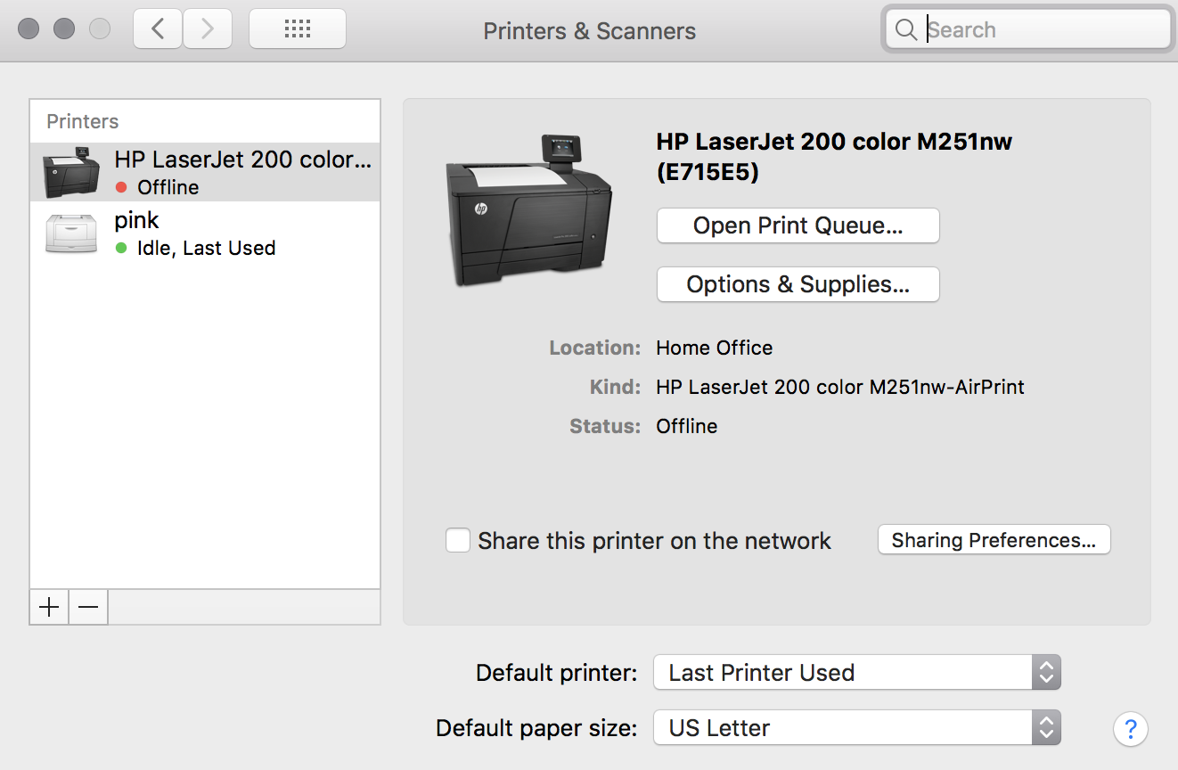Click the HP LaserJet printer icon in list
This screenshot has height=770, width=1178.
[71, 172]
